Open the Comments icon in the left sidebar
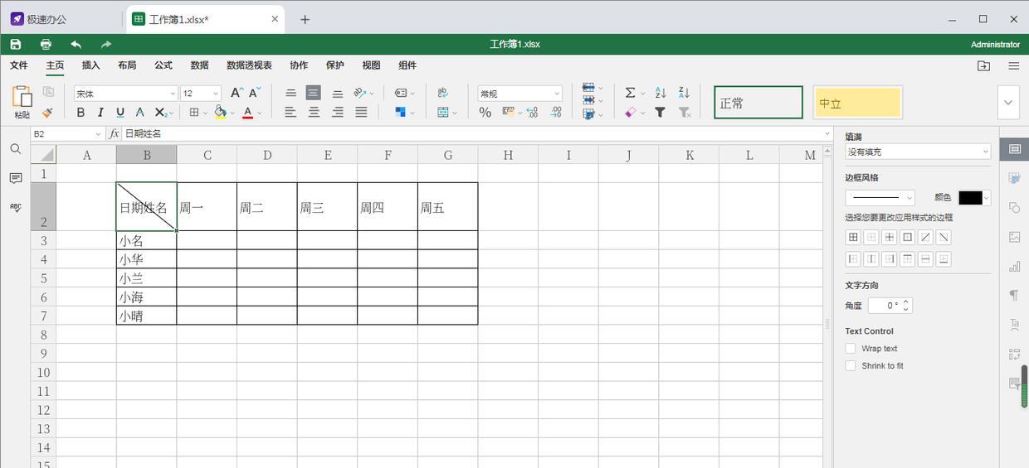 click(15, 178)
